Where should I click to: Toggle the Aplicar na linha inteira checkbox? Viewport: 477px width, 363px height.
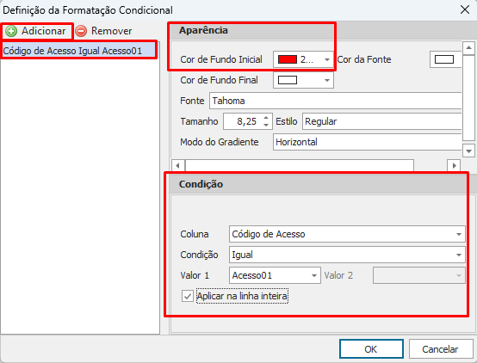pos(188,296)
